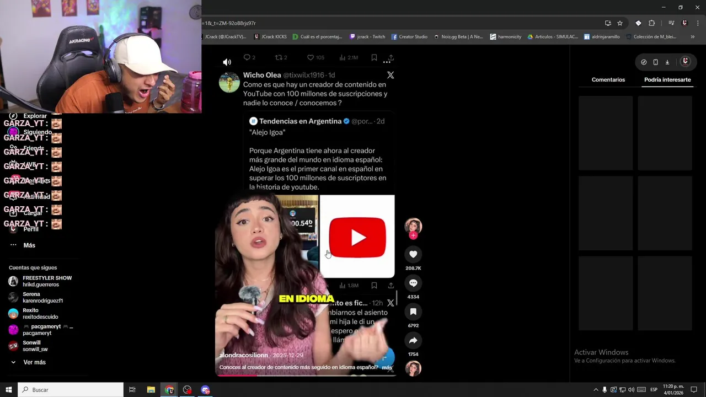706x397 pixels.
Task: Switch to Chrome on the taskbar
Action: (169, 390)
